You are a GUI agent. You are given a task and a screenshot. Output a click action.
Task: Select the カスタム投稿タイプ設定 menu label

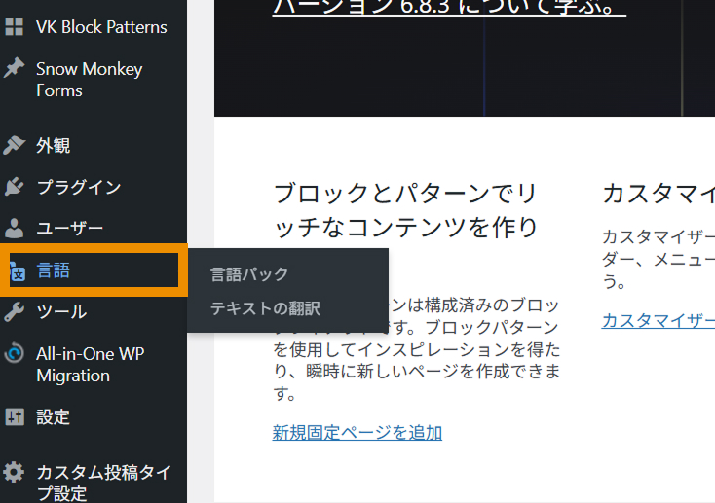point(103,483)
